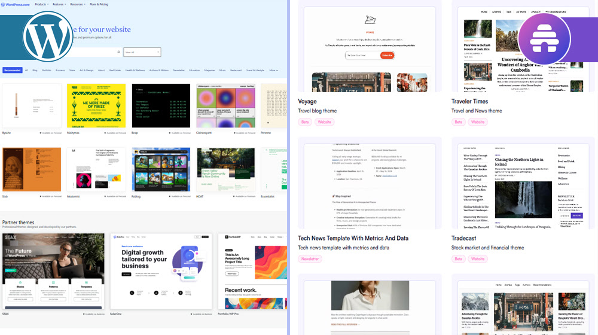The width and height of the screenshot is (598, 335).
Task: Open the STAX partner theme thumbnail
Action: (x=53, y=271)
